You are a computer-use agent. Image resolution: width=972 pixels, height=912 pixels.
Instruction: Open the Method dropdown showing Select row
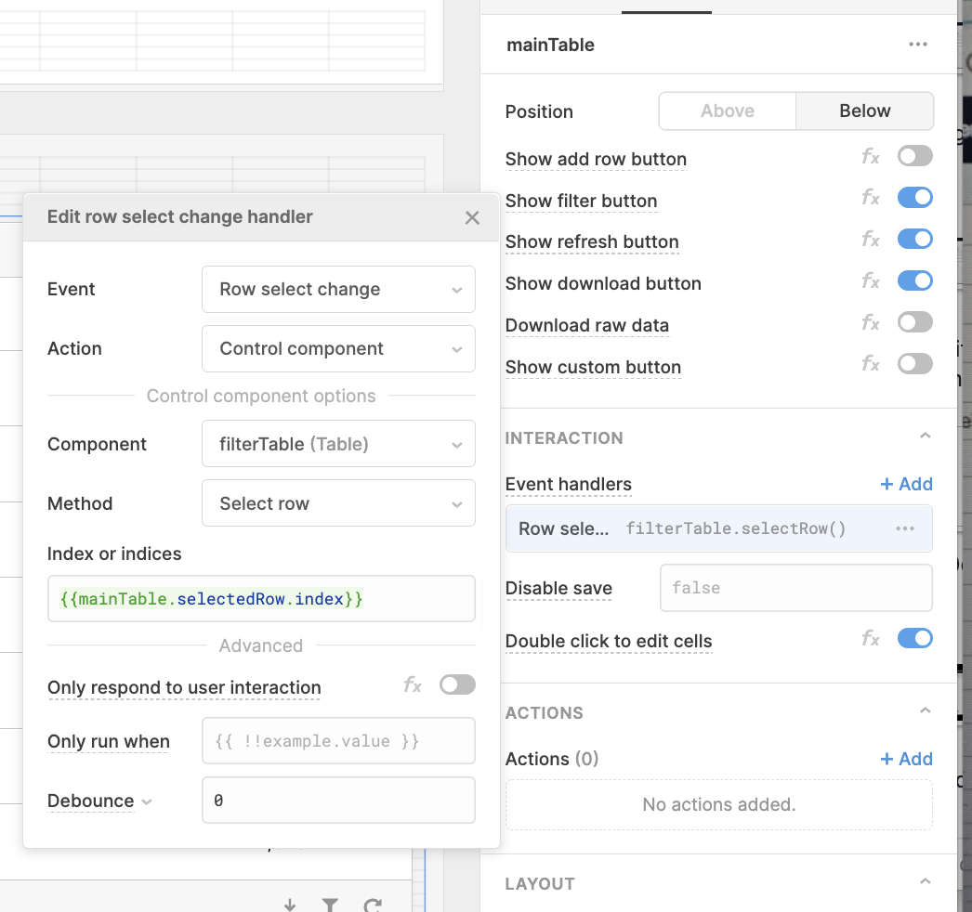click(338, 502)
